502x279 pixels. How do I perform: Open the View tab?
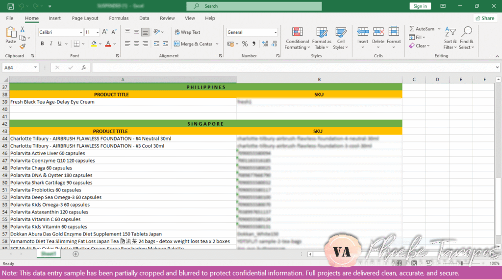(190, 18)
